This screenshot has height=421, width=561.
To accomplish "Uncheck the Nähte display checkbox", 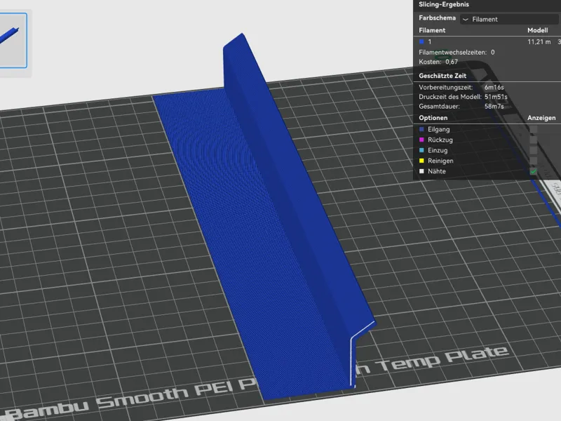I will [533, 171].
